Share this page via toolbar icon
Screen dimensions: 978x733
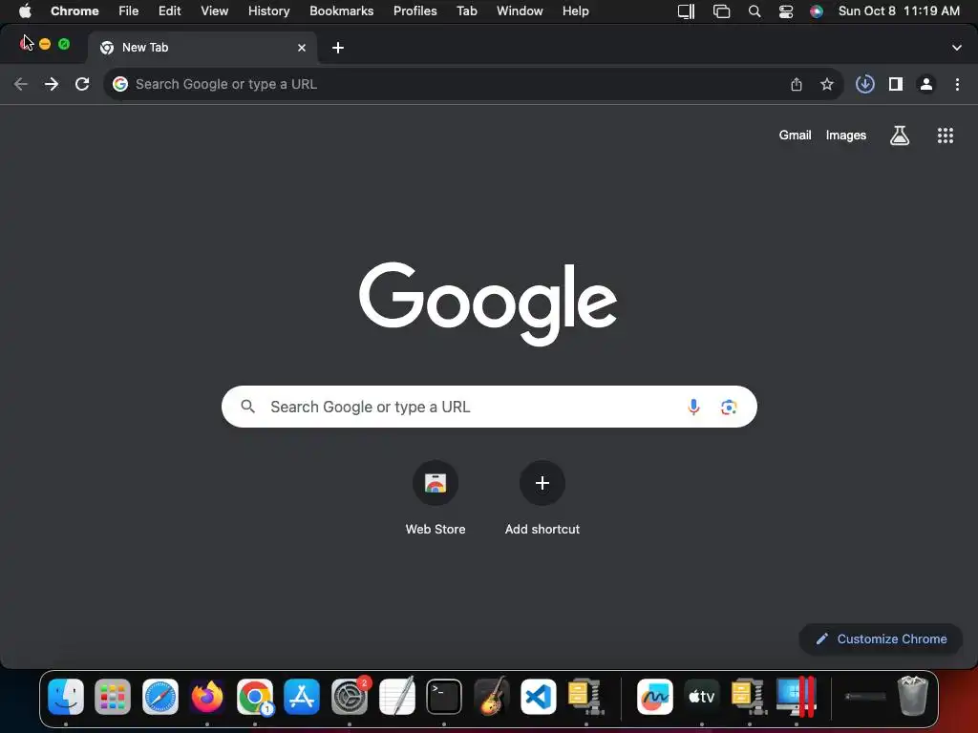[x=797, y=84]
